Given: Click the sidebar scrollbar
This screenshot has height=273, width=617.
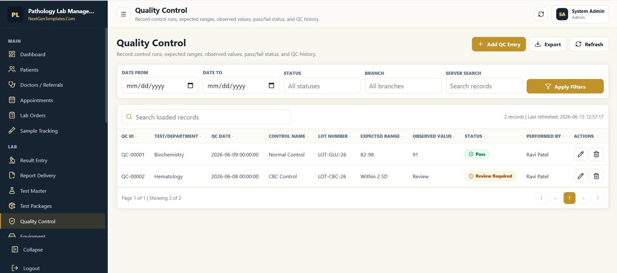Looking at the screenshot, I should pos(106,75).
